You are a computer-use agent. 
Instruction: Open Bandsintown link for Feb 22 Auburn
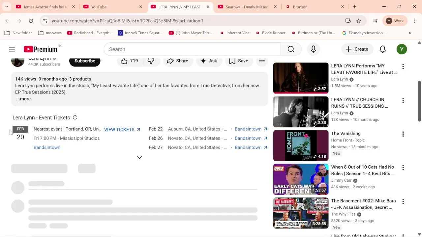click(x=251, y=129)
